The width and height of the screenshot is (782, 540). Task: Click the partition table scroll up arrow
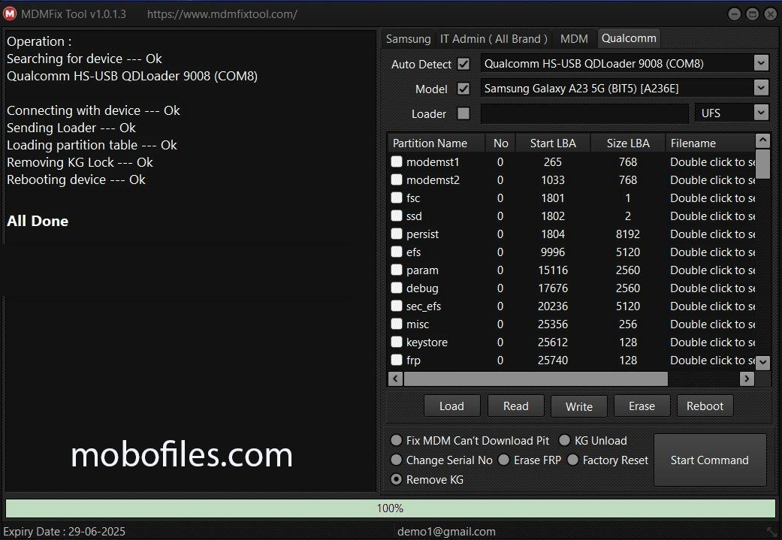coord(762,140)
